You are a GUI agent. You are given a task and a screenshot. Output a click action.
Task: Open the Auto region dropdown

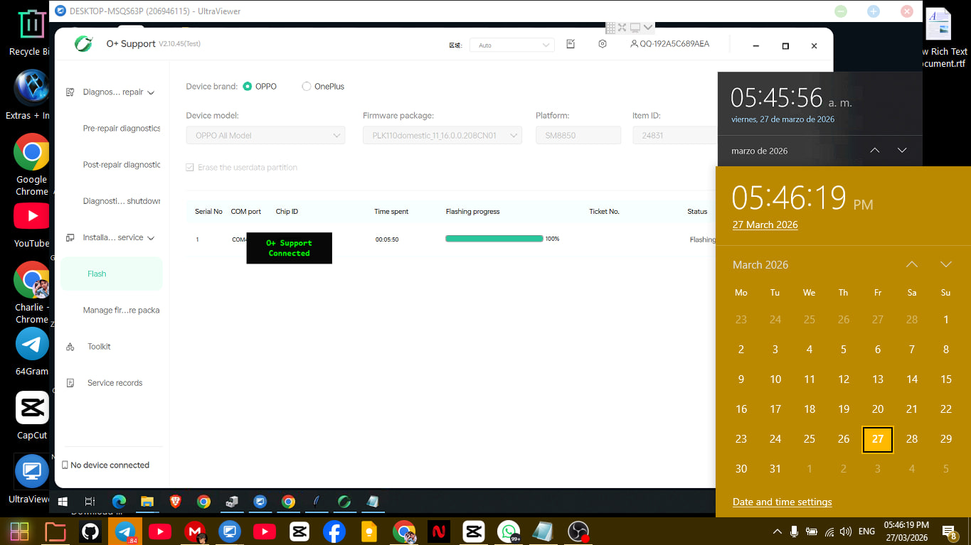[x=512, y=45]
